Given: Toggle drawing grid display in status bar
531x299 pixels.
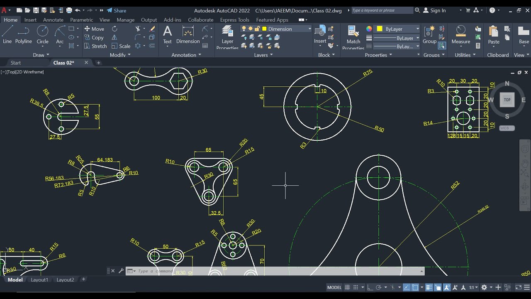Looking at the screenshot, I should coord(348,287).
